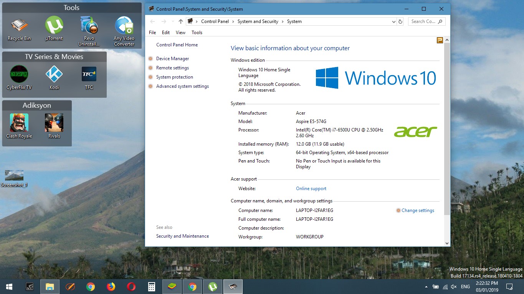Screen dimensions: 524x294
Task: Open Calculator from the taskbar
Action: 152,286
